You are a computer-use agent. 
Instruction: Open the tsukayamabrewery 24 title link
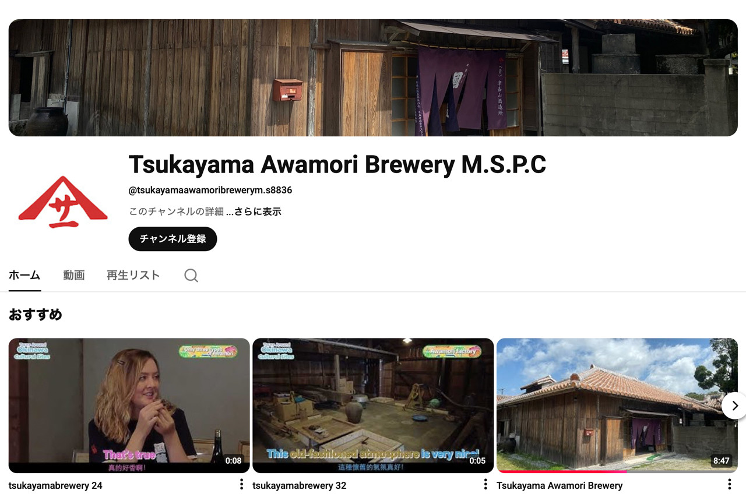pos(55,485)
